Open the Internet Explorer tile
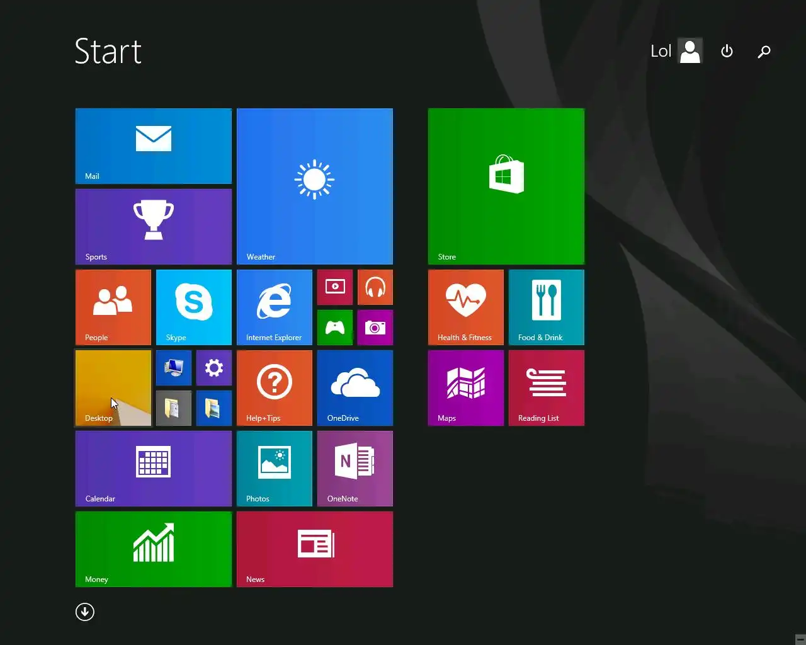This screenshot has height=645, width=806. (275, 307)
